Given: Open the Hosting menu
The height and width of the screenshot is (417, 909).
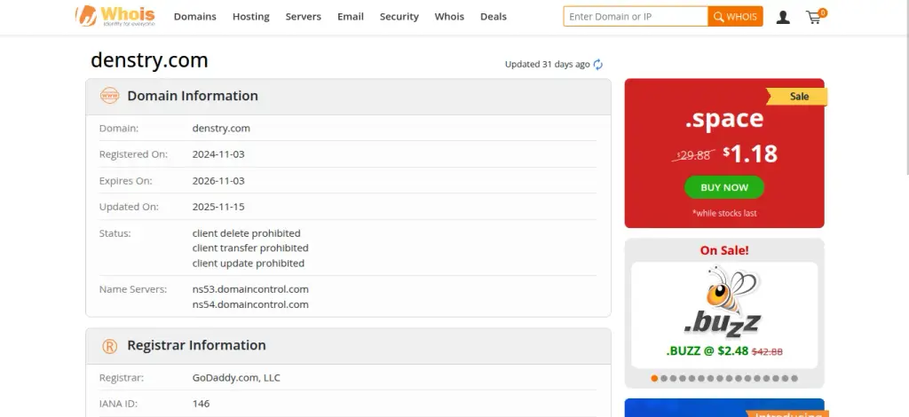Looking at the screenshot, I should [x=251, y=17].
